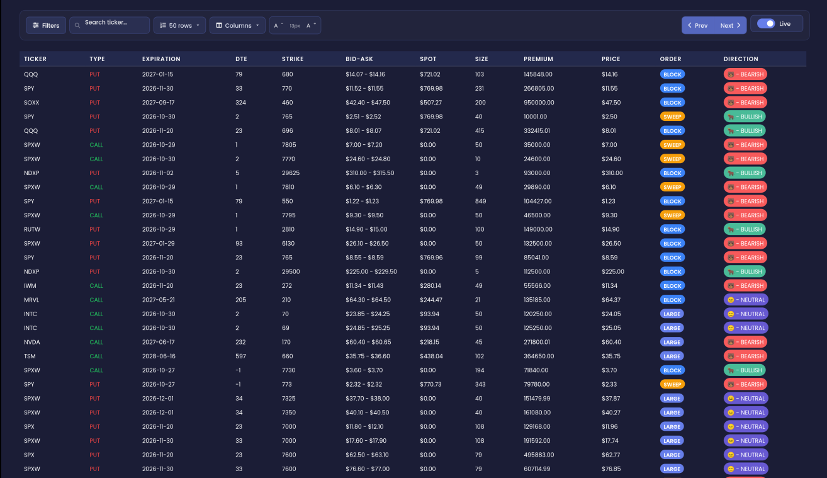Click the BLOCK badge in MRVL row

672,300
